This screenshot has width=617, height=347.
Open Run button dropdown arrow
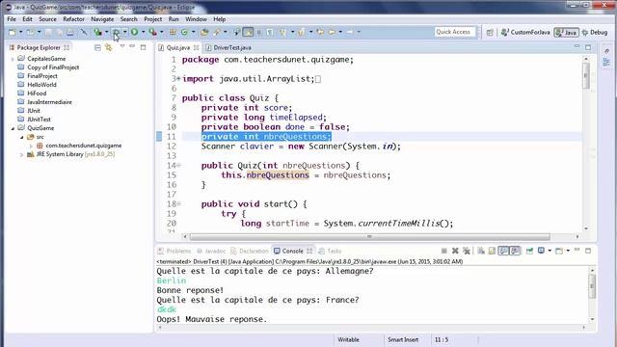coord(144,32)
